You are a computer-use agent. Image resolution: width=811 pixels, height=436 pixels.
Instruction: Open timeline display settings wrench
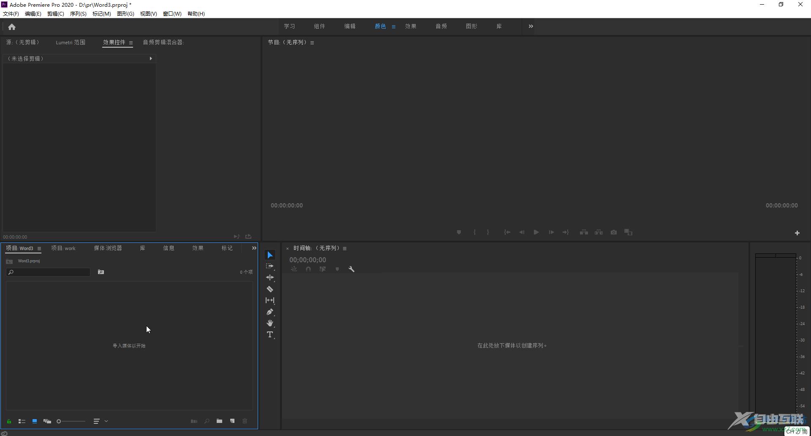[x=351, y=269]
